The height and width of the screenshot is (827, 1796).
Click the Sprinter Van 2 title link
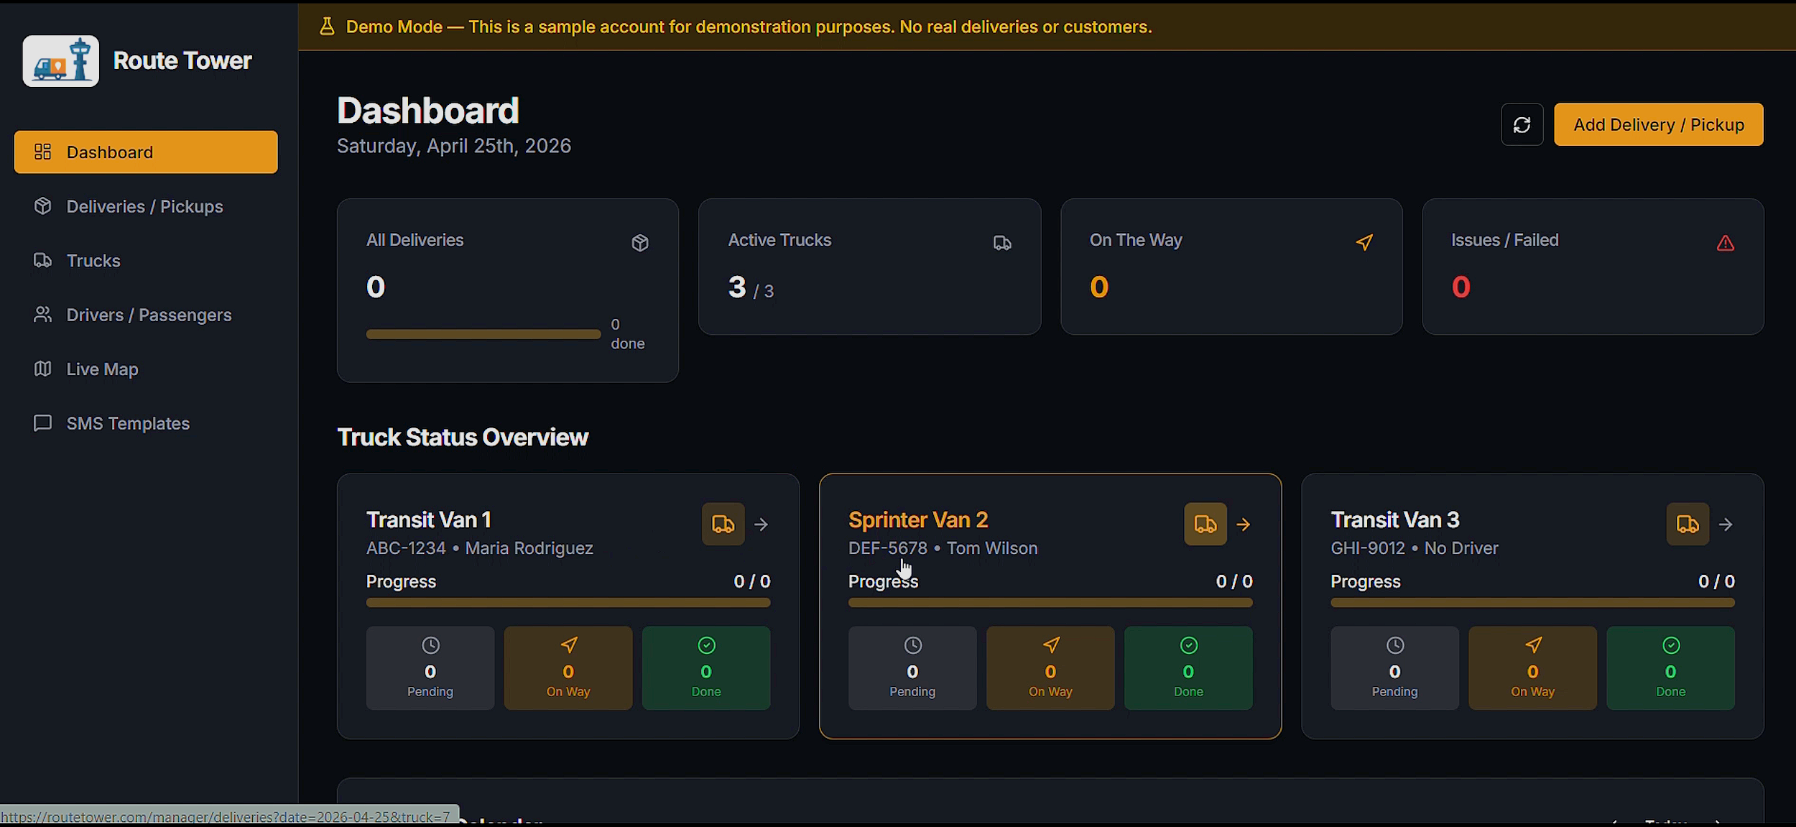pyautogui.click(x=917, y=519)
